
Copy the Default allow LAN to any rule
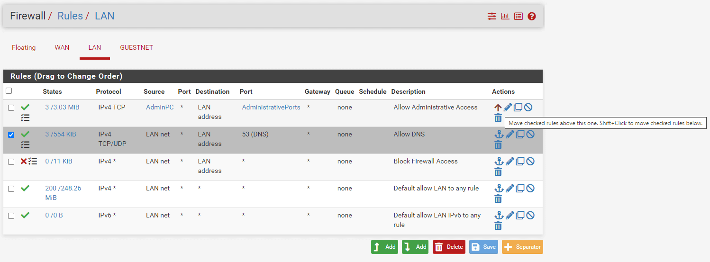click(520, 189)
